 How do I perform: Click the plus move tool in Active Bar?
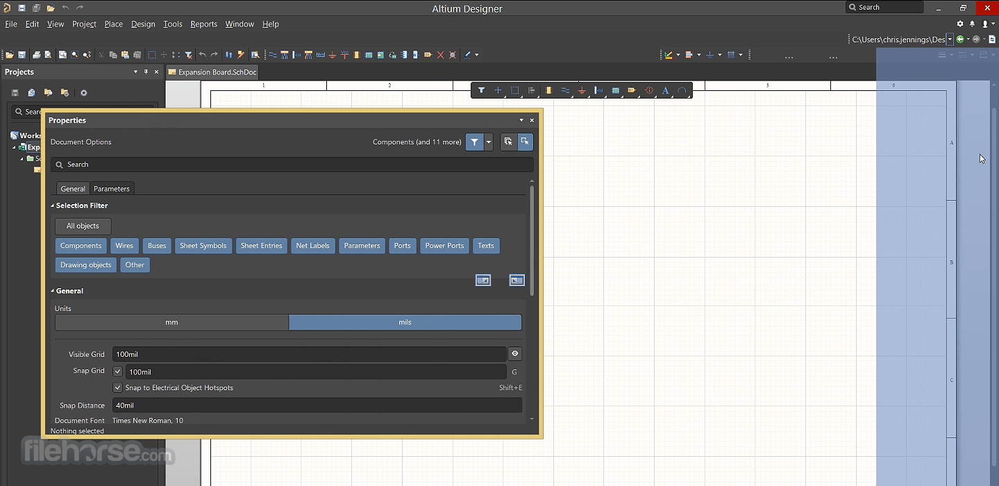(498, 90)
